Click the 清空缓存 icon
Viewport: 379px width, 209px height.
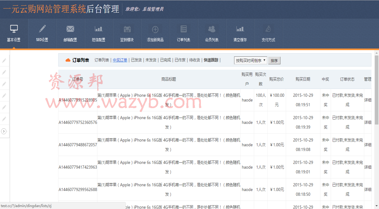tap(240, 29)
